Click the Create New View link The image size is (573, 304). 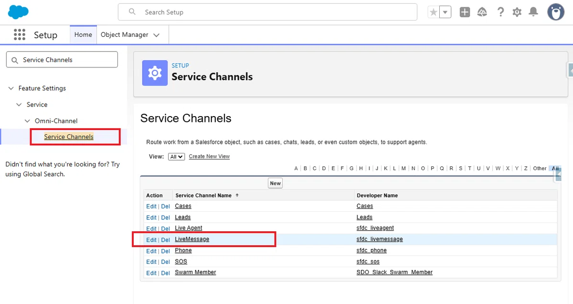click(x=209, y=156)
